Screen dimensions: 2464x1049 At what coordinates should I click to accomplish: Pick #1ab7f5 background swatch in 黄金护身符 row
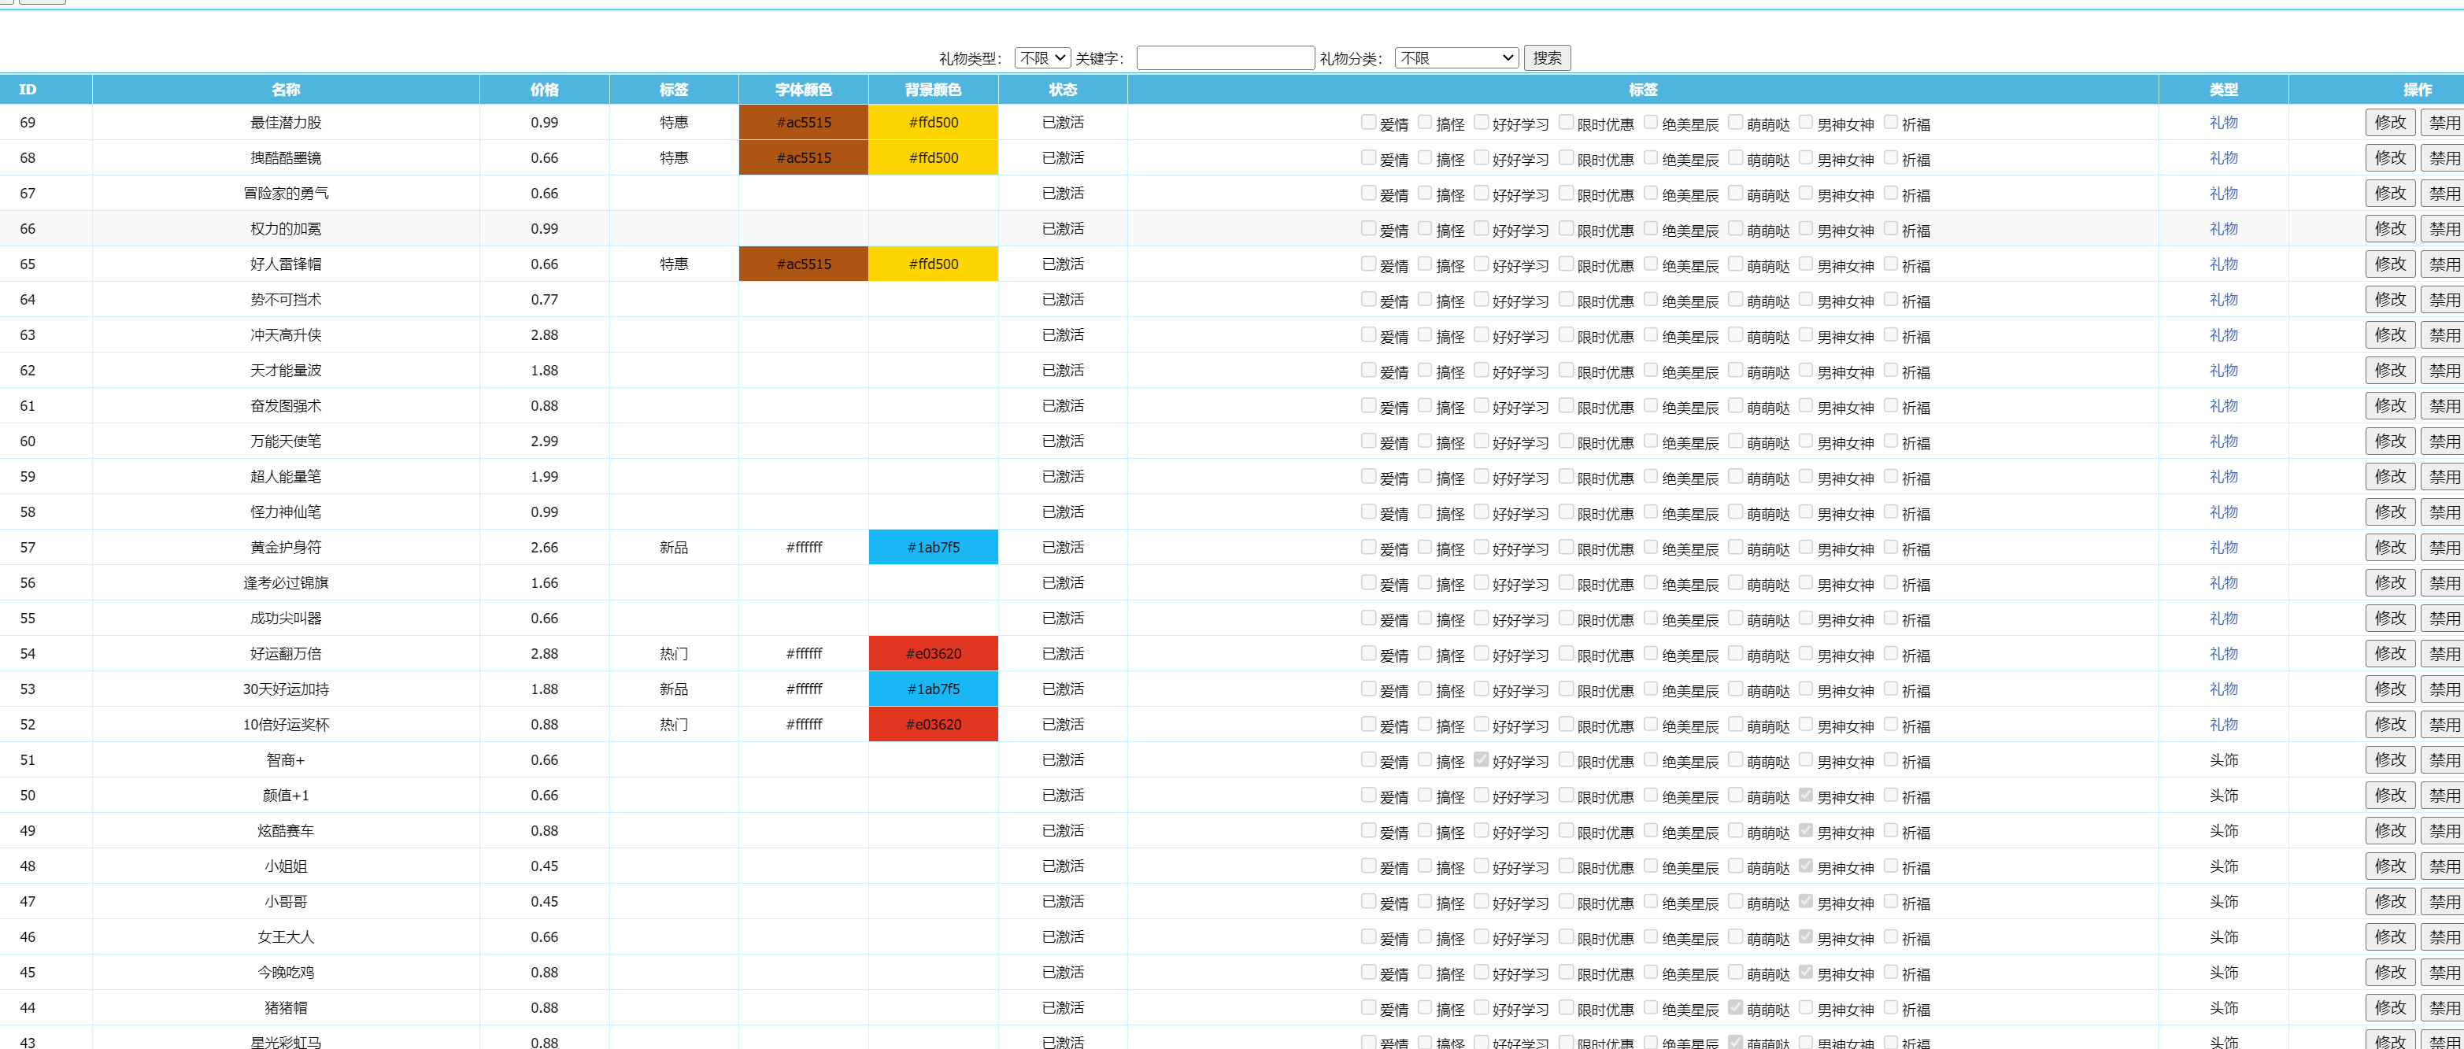tap(933, 547)
